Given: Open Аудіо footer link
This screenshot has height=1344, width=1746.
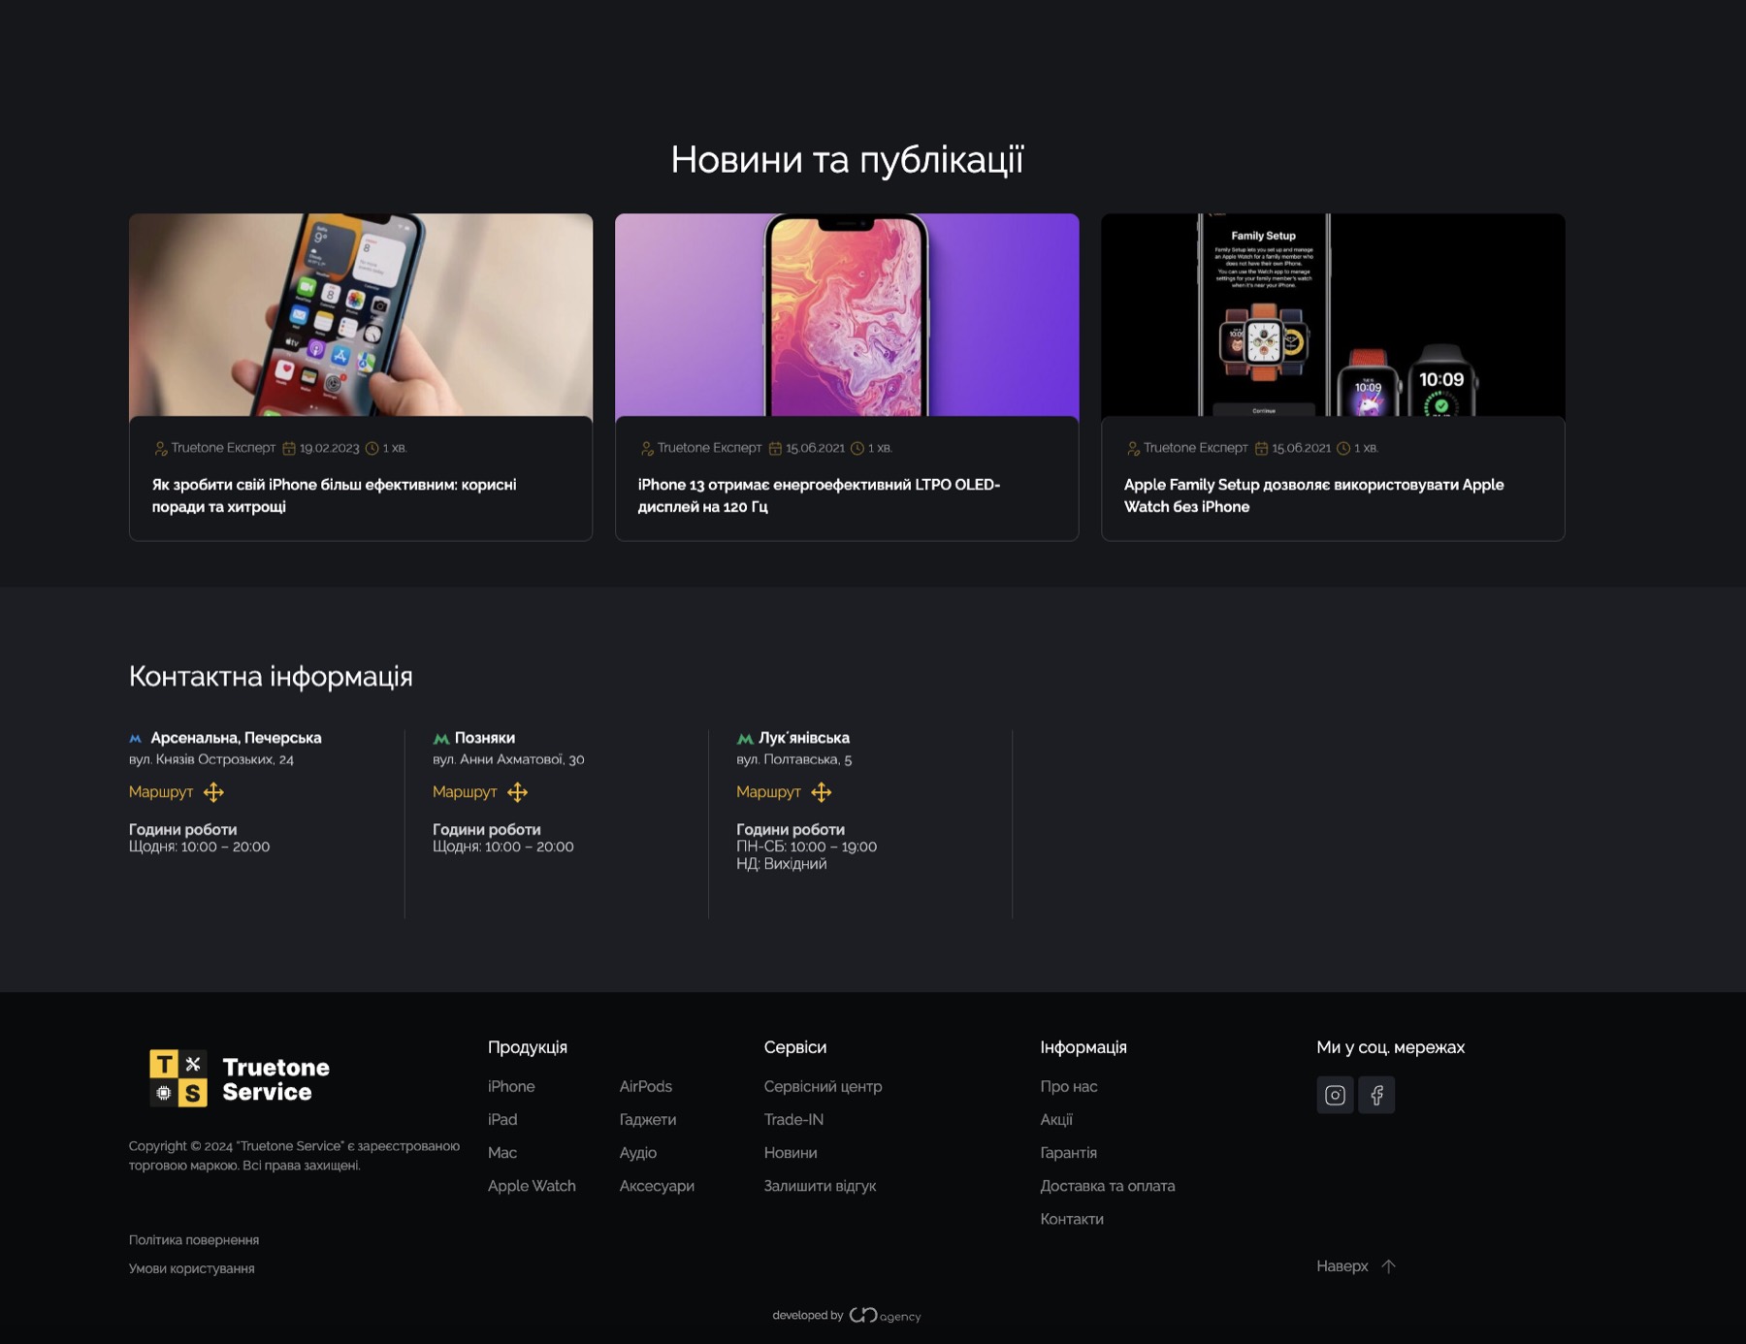Looking at the screenshot, I should point(638,1152).
